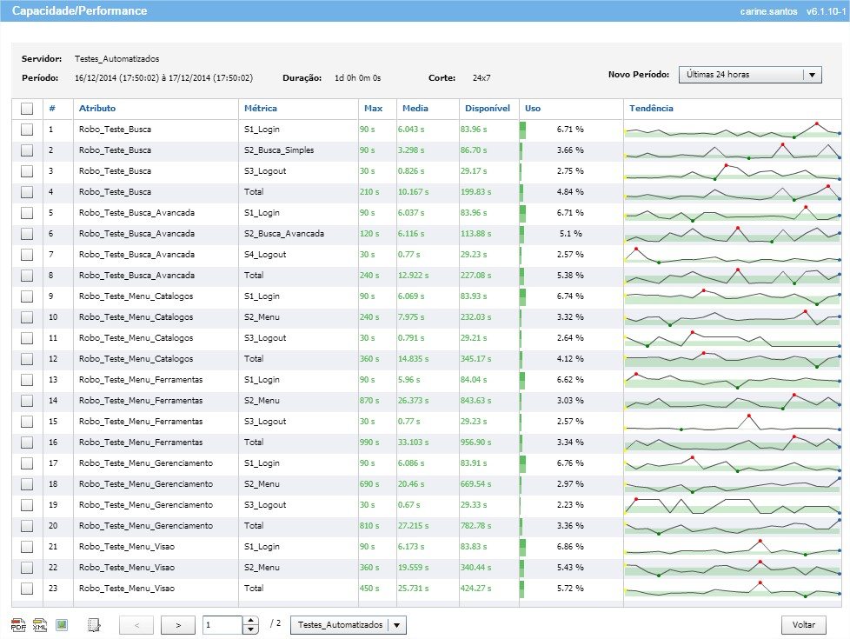The image size is (850, 639).
Task: Check the box for row 1 Robo_Teste_Busca
Action: 27,130
